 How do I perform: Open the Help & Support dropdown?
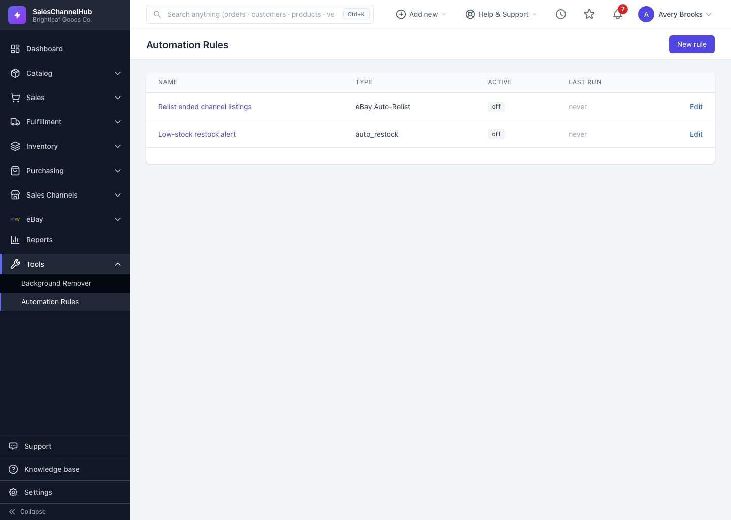[501, 14]
